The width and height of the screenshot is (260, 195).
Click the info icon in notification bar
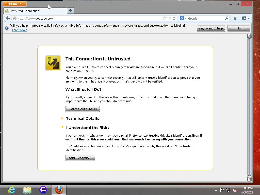point(7,28)
